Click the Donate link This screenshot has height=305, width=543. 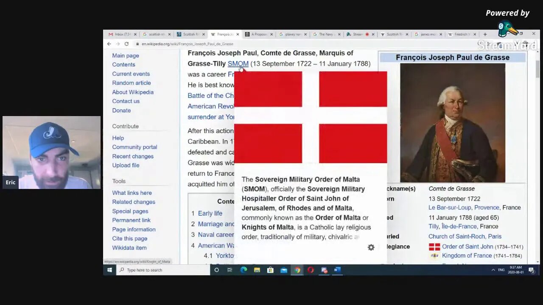pyautogui.click(x=121, y=110)
